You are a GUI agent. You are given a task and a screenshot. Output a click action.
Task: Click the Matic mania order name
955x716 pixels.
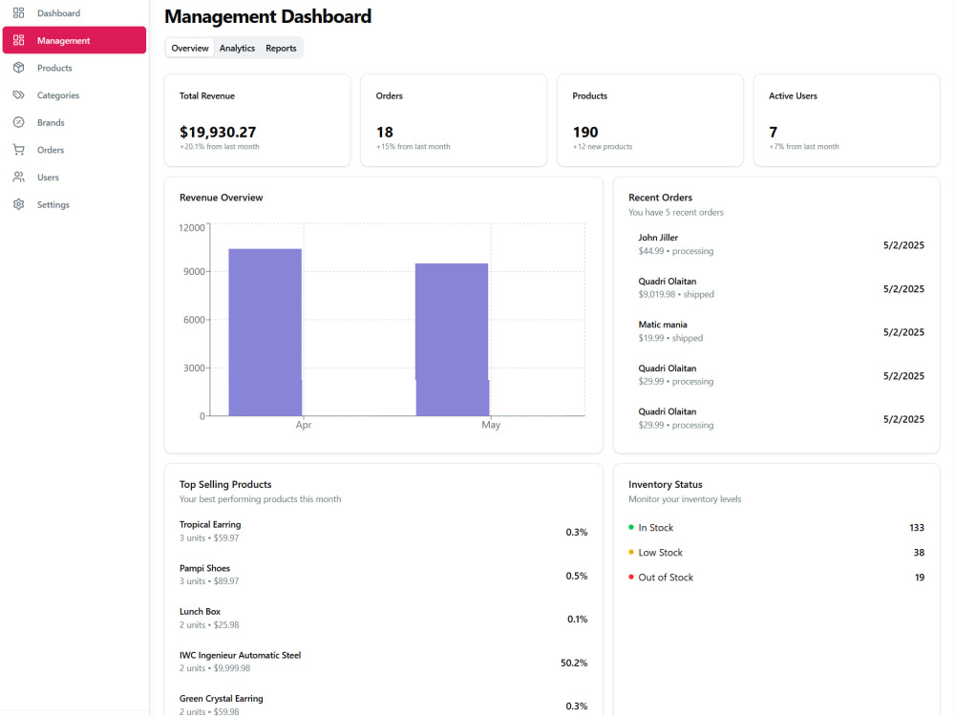[x=663, y=325]
